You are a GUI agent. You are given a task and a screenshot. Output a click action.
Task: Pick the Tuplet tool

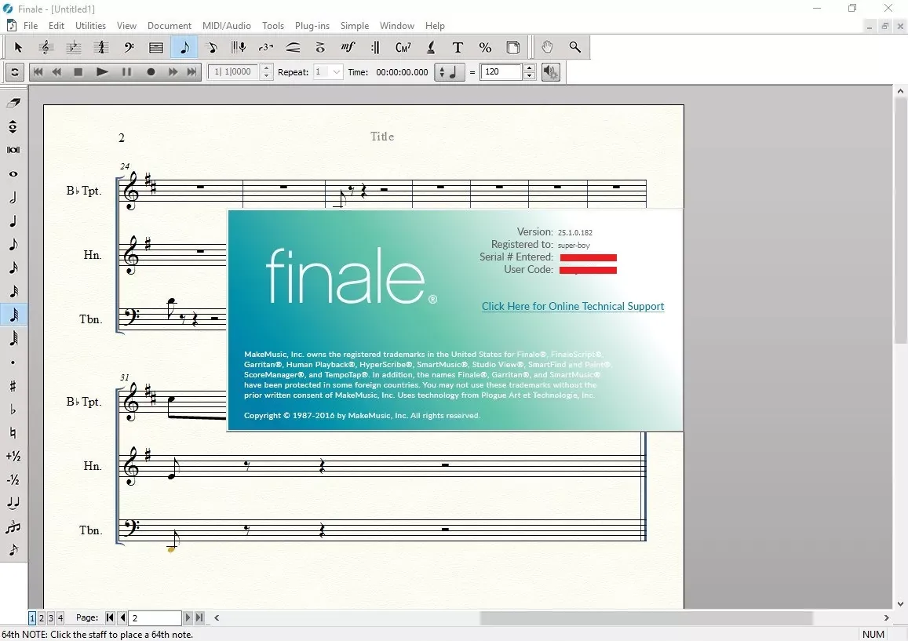(x=266, y=48)
